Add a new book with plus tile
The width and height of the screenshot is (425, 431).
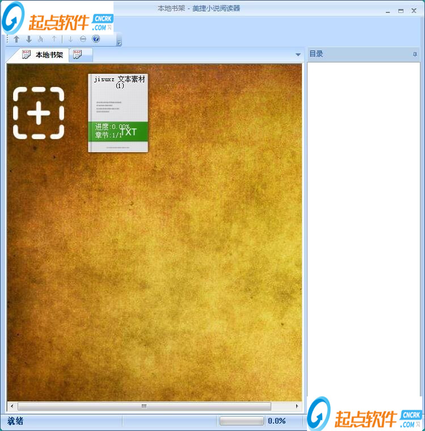coord(39,113)
